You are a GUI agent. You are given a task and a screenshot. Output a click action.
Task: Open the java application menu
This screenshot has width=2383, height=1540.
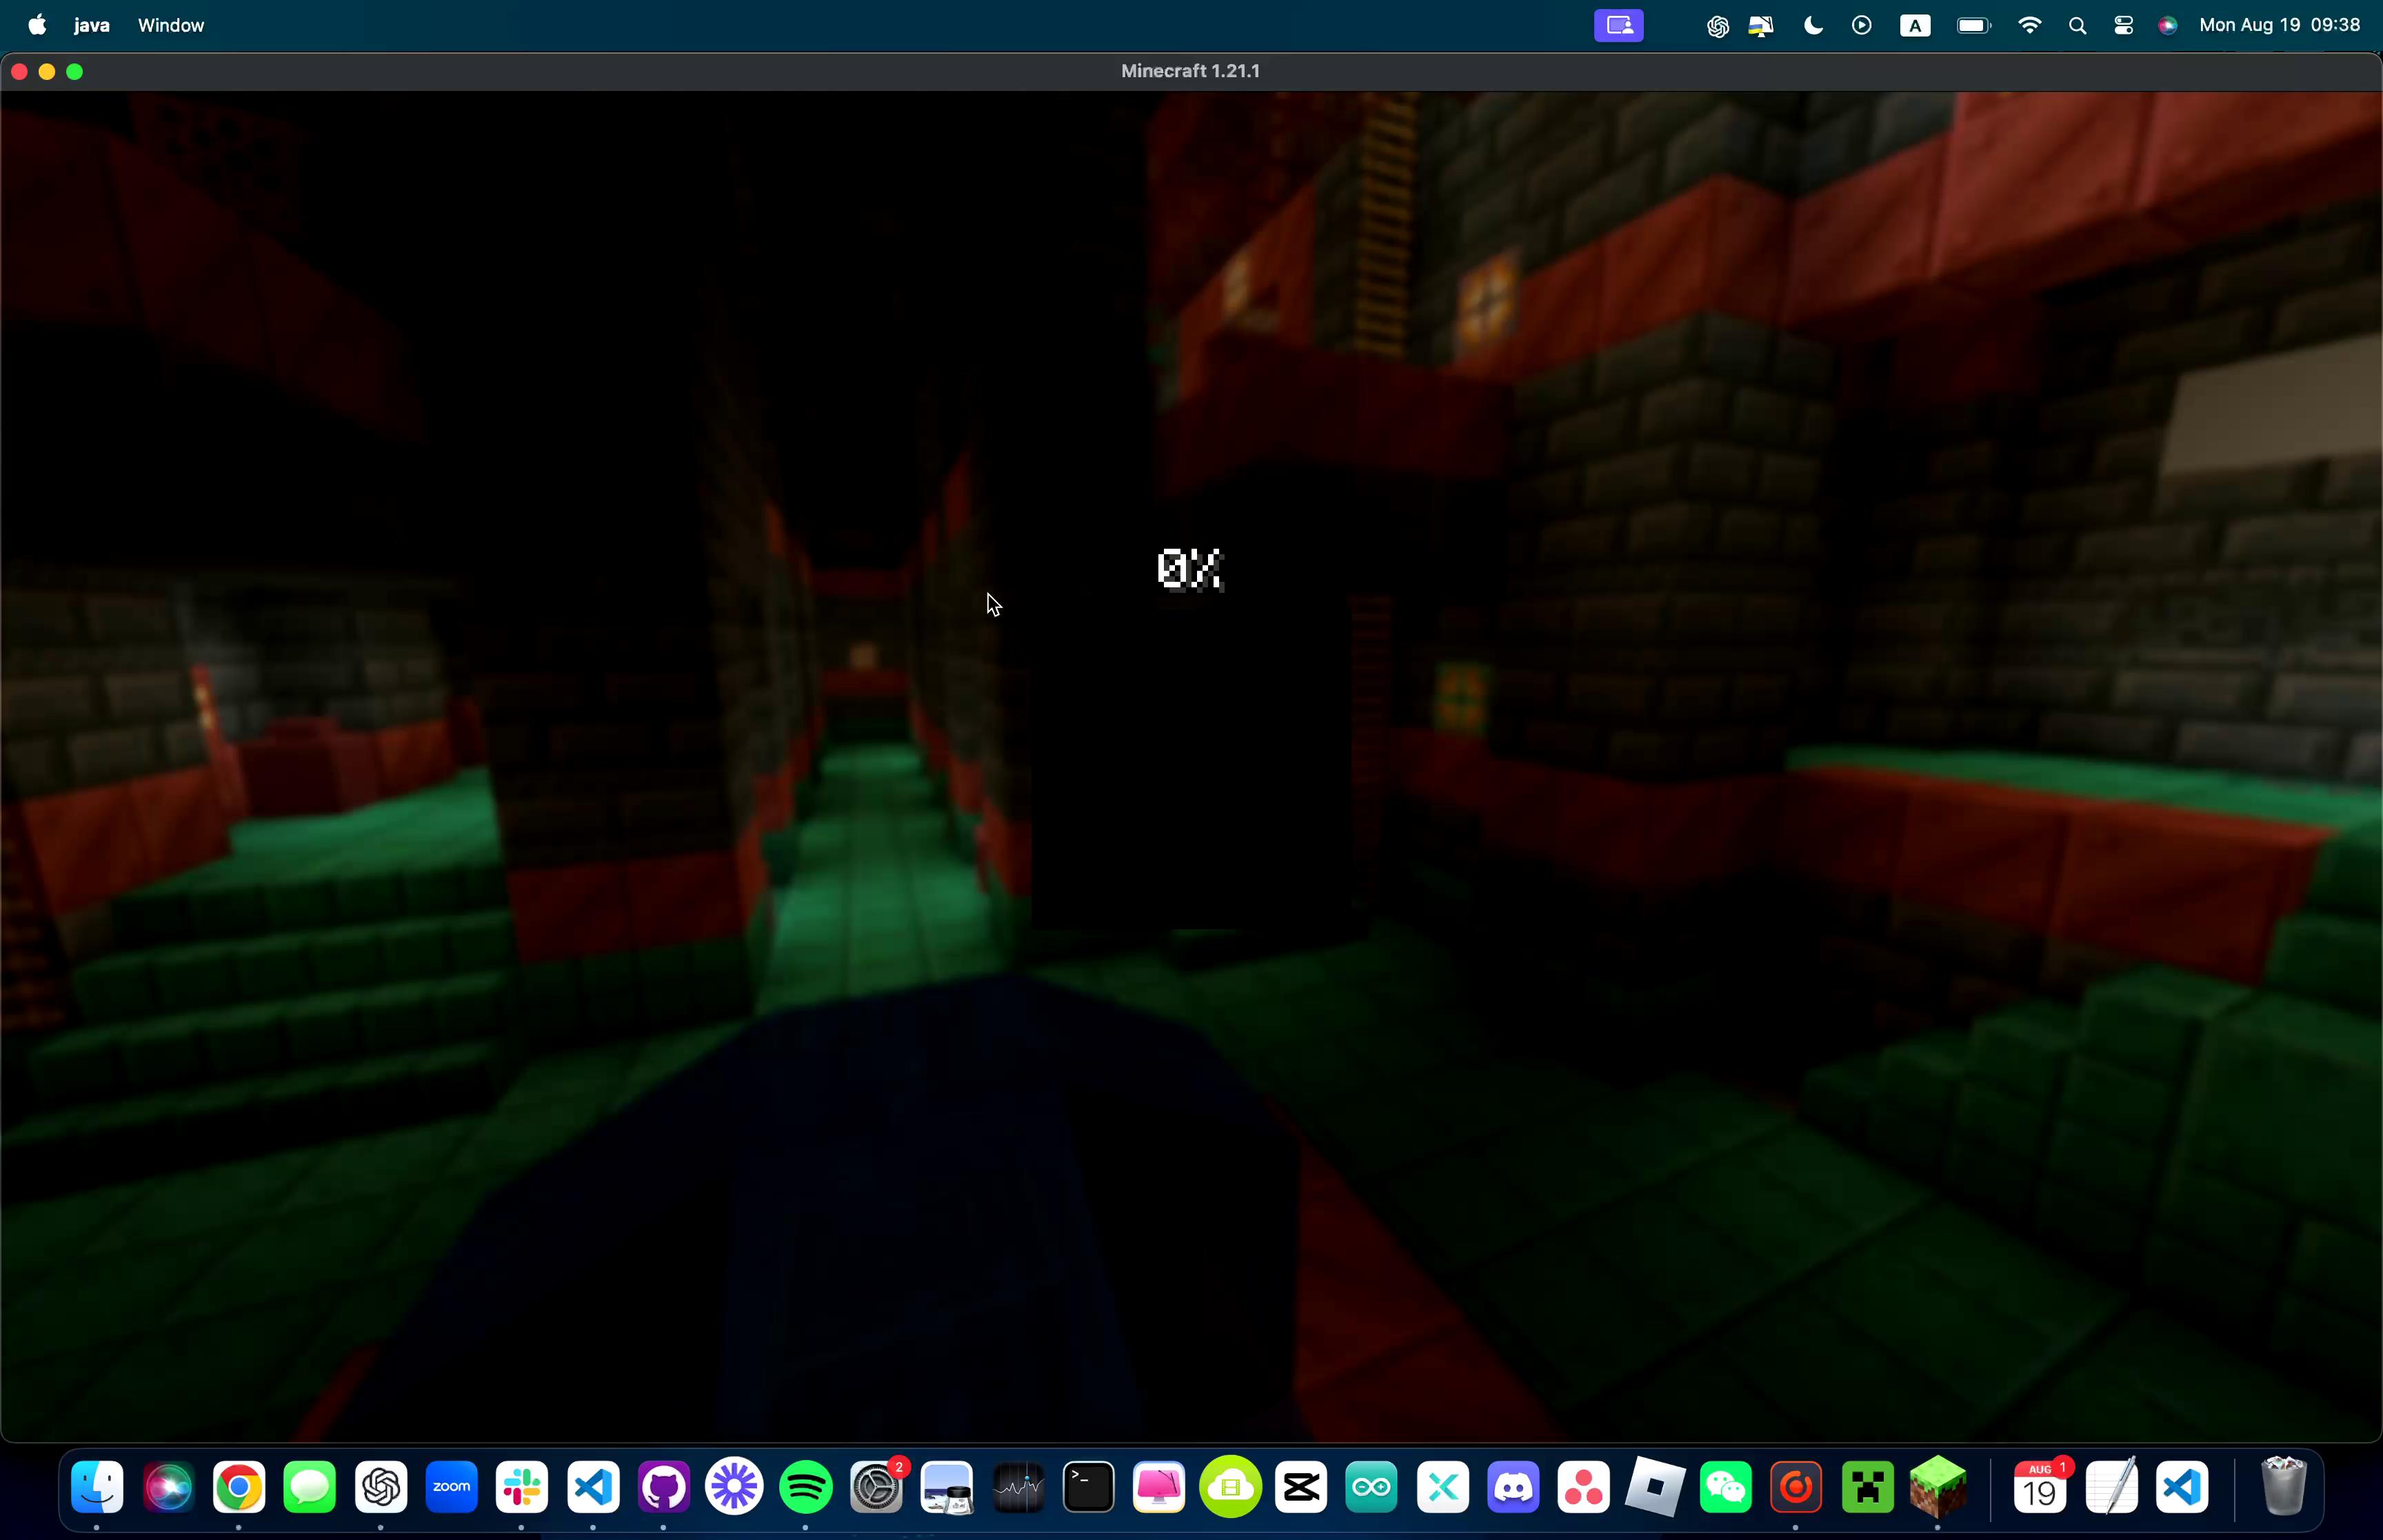pos(91,24)
